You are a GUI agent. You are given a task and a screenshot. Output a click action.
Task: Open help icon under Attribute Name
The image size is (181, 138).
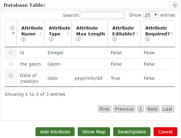(23, 39)
